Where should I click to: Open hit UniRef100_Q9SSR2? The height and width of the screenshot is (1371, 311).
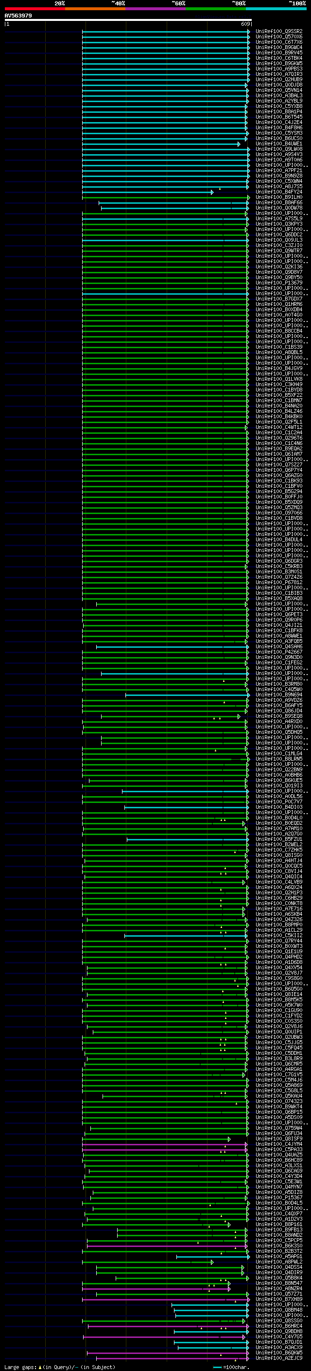coord(279,32)
